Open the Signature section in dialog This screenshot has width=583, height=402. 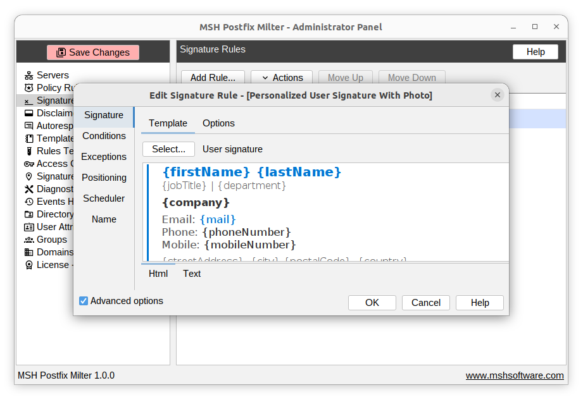coord(104,115)
